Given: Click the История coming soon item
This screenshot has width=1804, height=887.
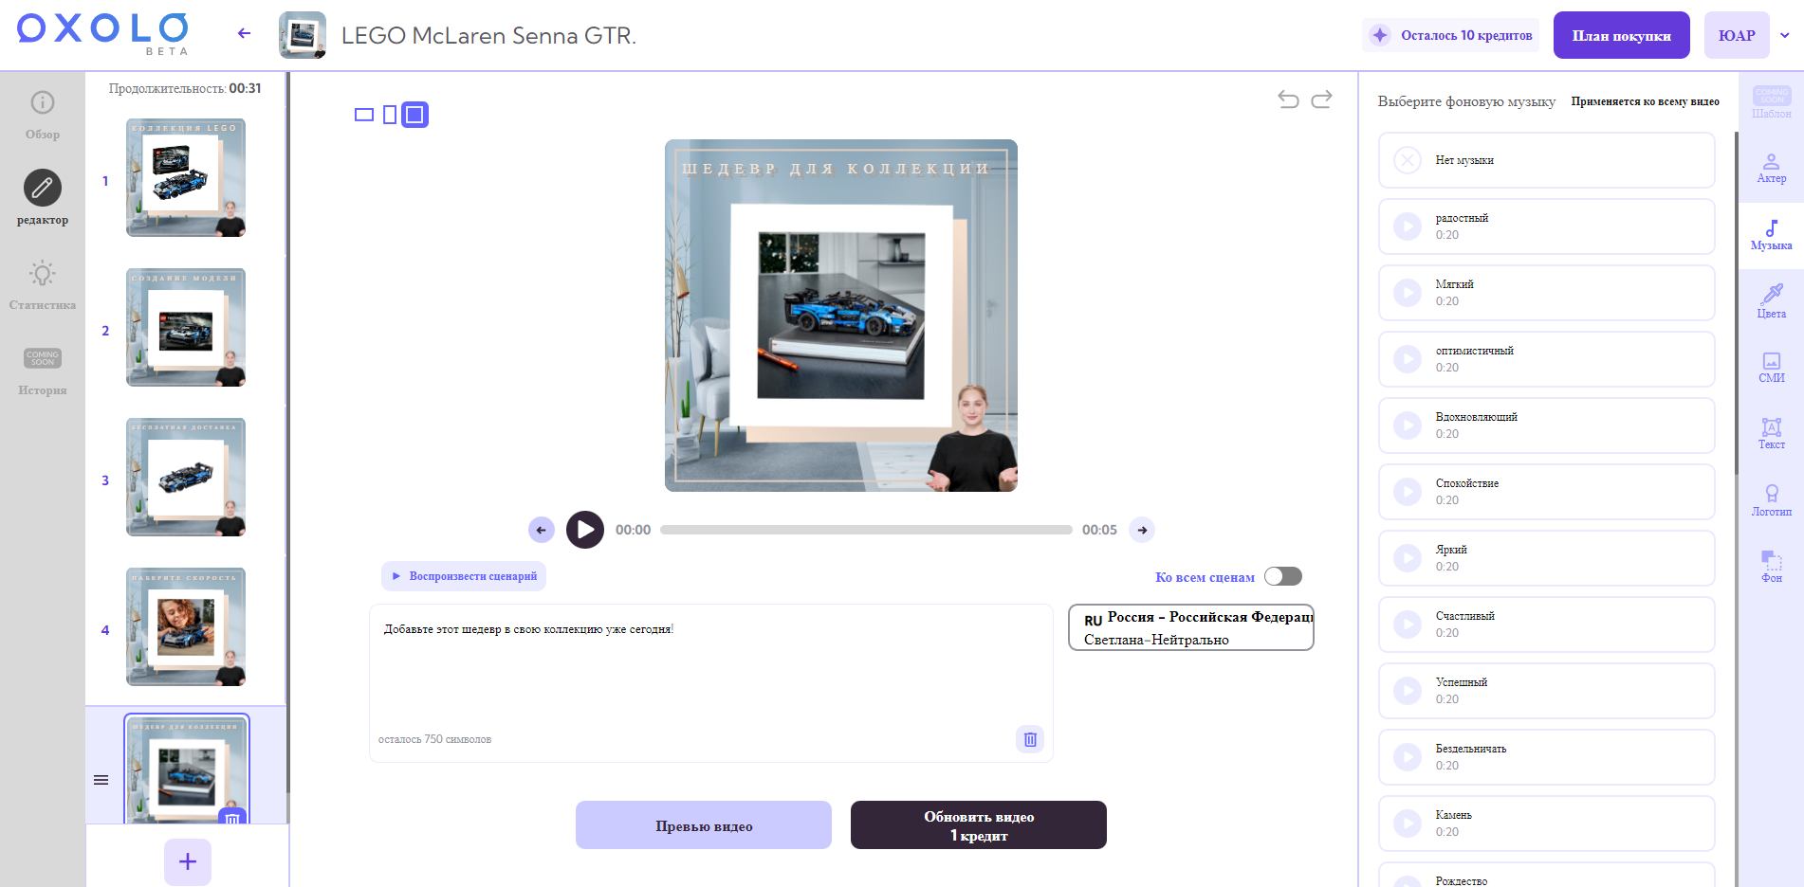Looking at the screenshot, I should (43, 371).
